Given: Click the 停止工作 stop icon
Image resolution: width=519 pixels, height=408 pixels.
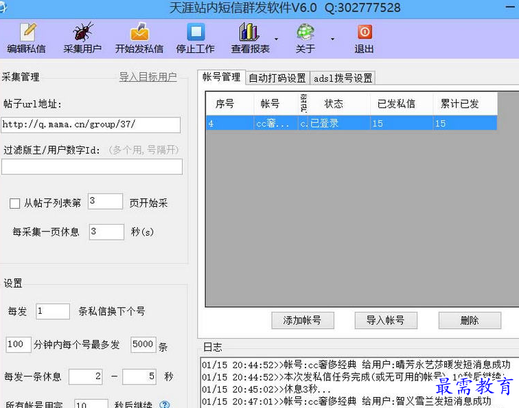Looking at the screenshot, I should 196,32.
